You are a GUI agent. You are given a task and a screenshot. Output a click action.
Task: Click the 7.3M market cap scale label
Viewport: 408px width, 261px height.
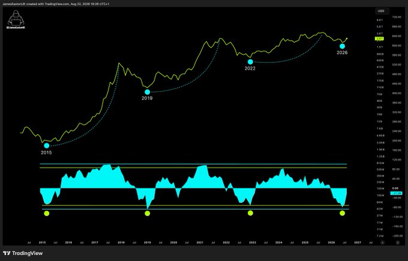click(380, 236)
